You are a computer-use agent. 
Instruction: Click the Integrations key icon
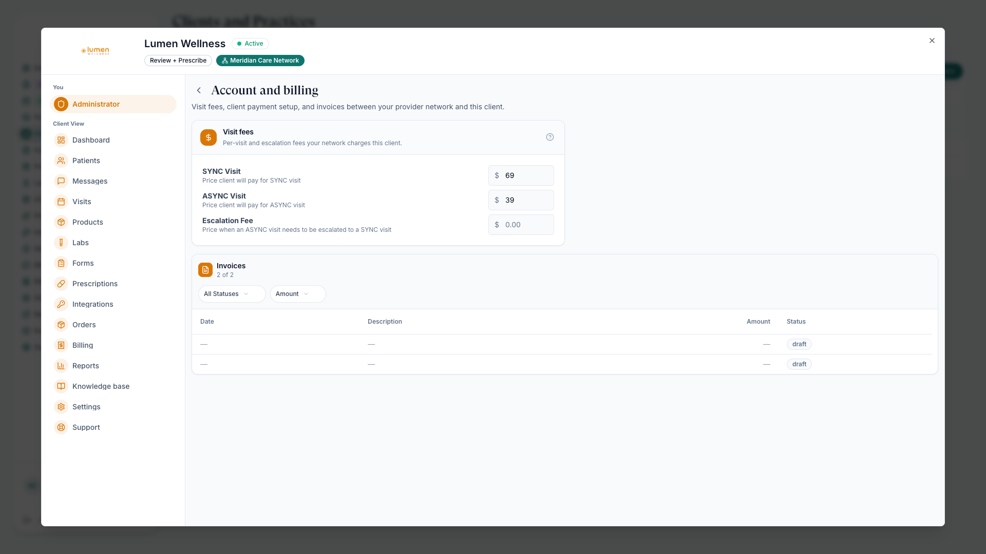pyautogui.click(x=61, y=304)
